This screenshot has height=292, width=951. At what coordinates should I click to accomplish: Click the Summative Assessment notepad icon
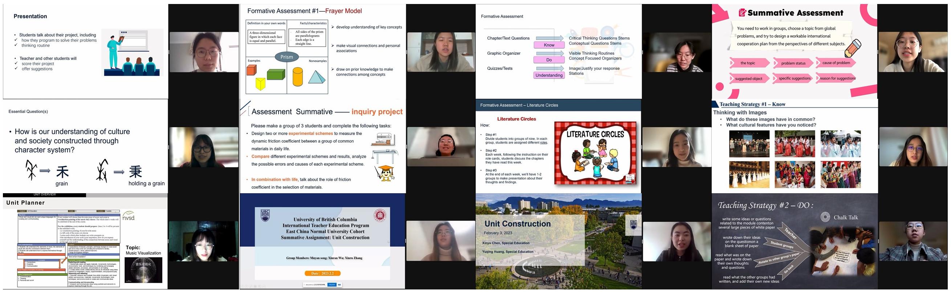point(742,13)
